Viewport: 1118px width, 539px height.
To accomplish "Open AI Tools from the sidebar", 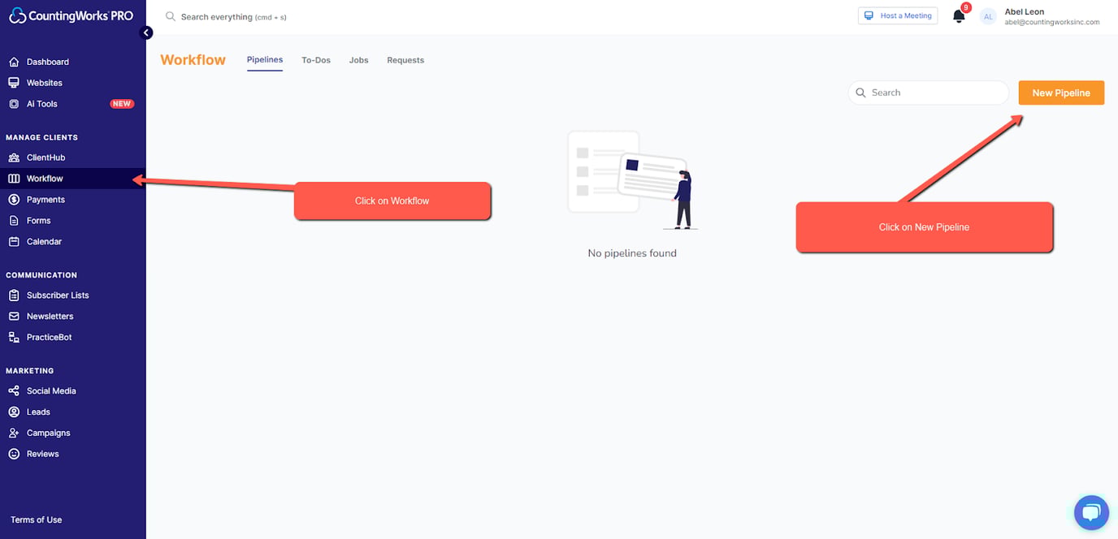I will click(x=41, y=103).
